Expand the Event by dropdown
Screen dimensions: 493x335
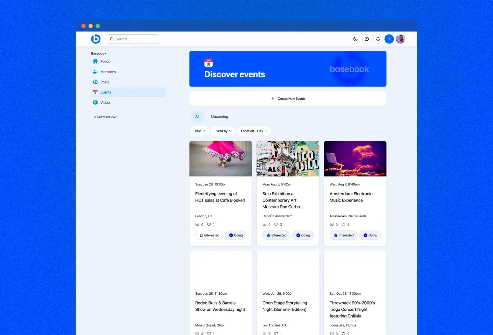tap(223, 131)
